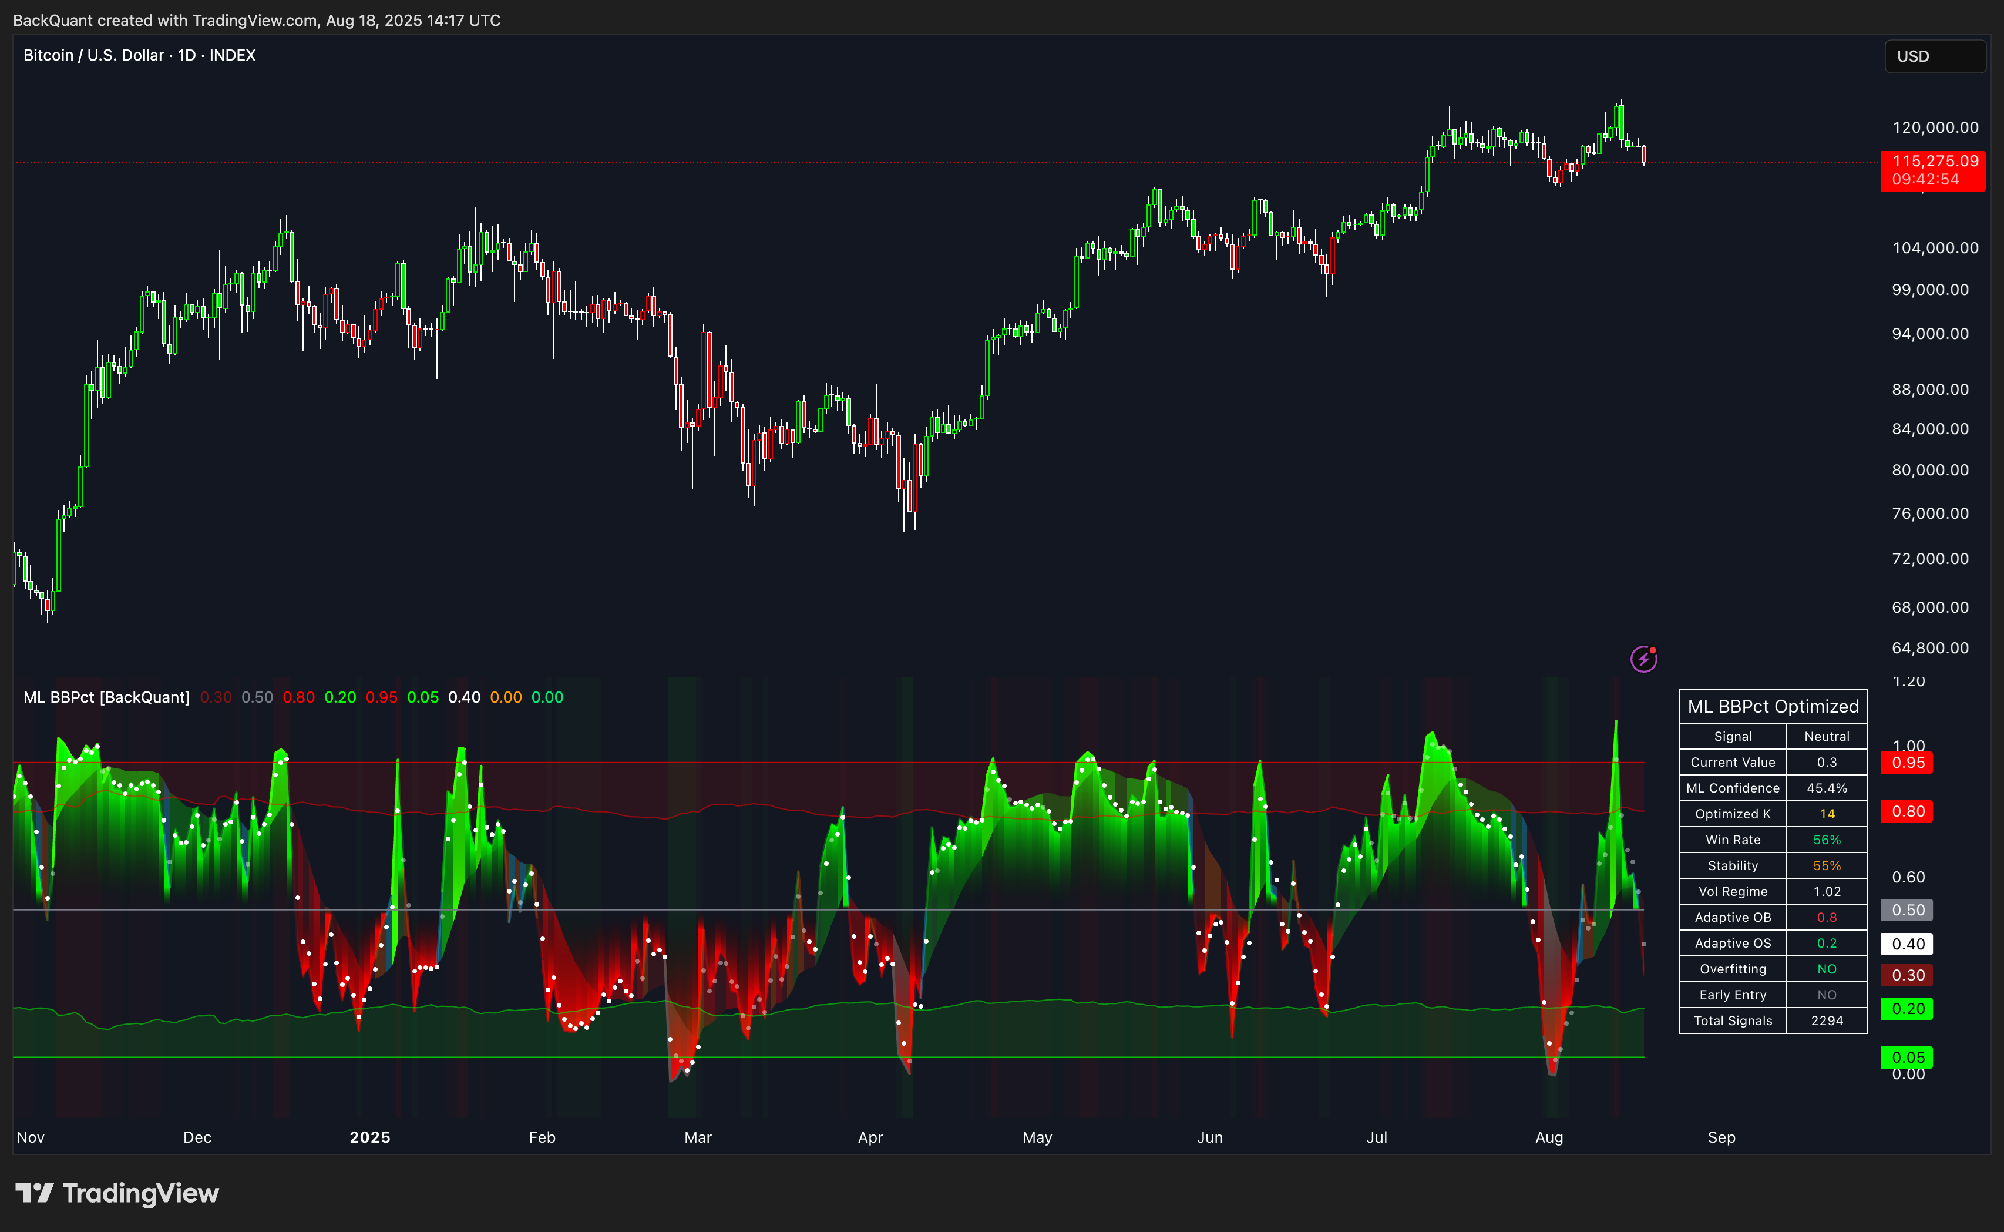Click the 68,000.00 price axis label

(1930, 608)
